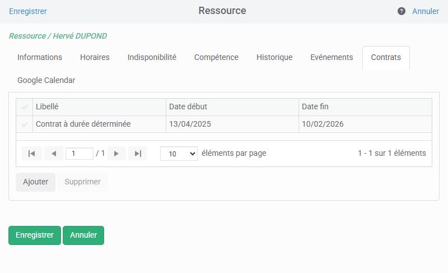Click the green Annuler button

point(83,235)
